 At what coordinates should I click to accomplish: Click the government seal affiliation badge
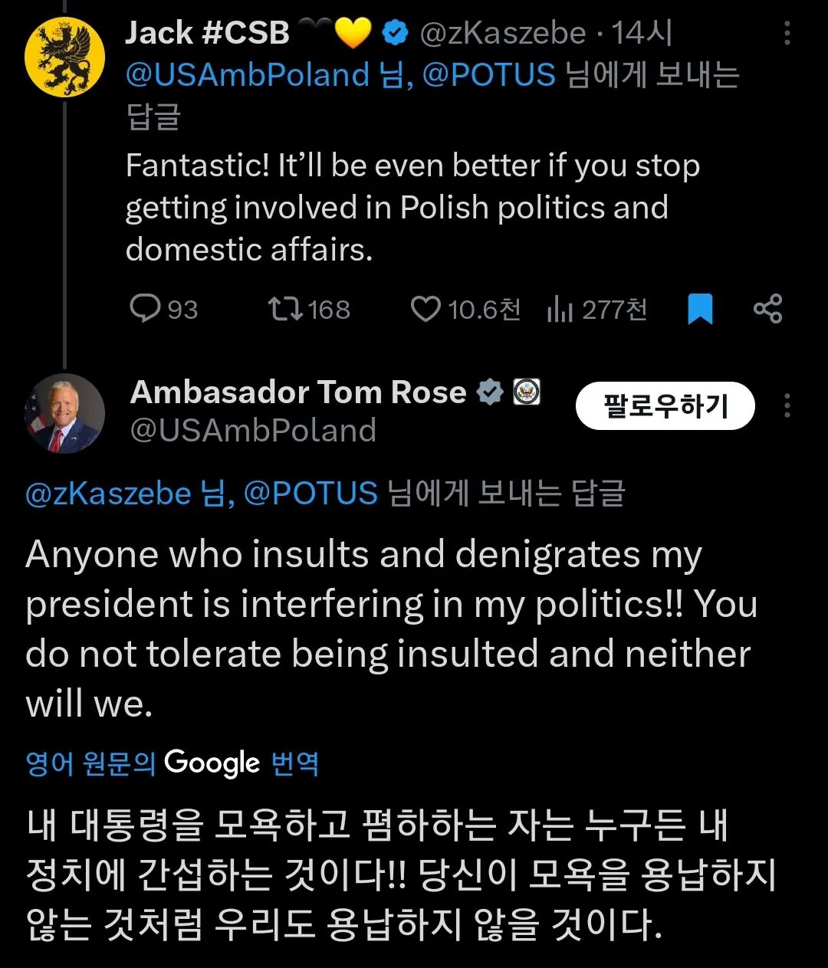526,392
